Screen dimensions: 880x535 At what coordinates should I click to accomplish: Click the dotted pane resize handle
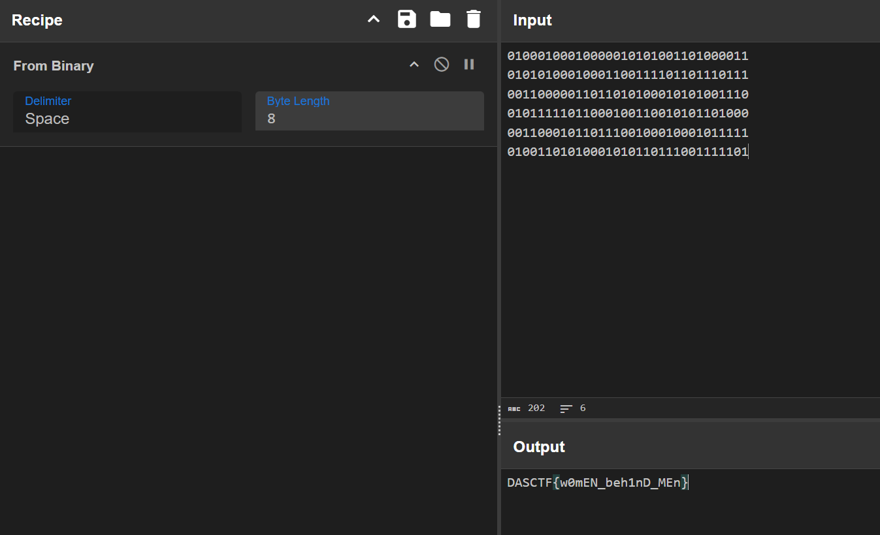coord(499,420)
